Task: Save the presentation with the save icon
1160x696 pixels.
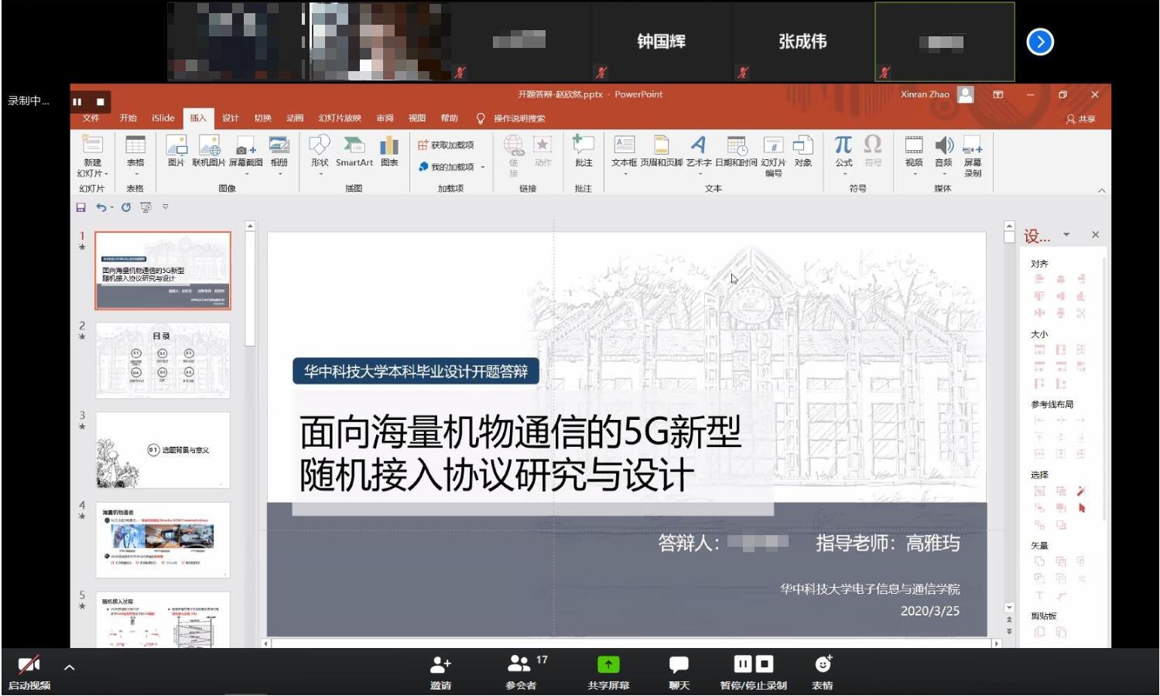Action: pos(80,207)
